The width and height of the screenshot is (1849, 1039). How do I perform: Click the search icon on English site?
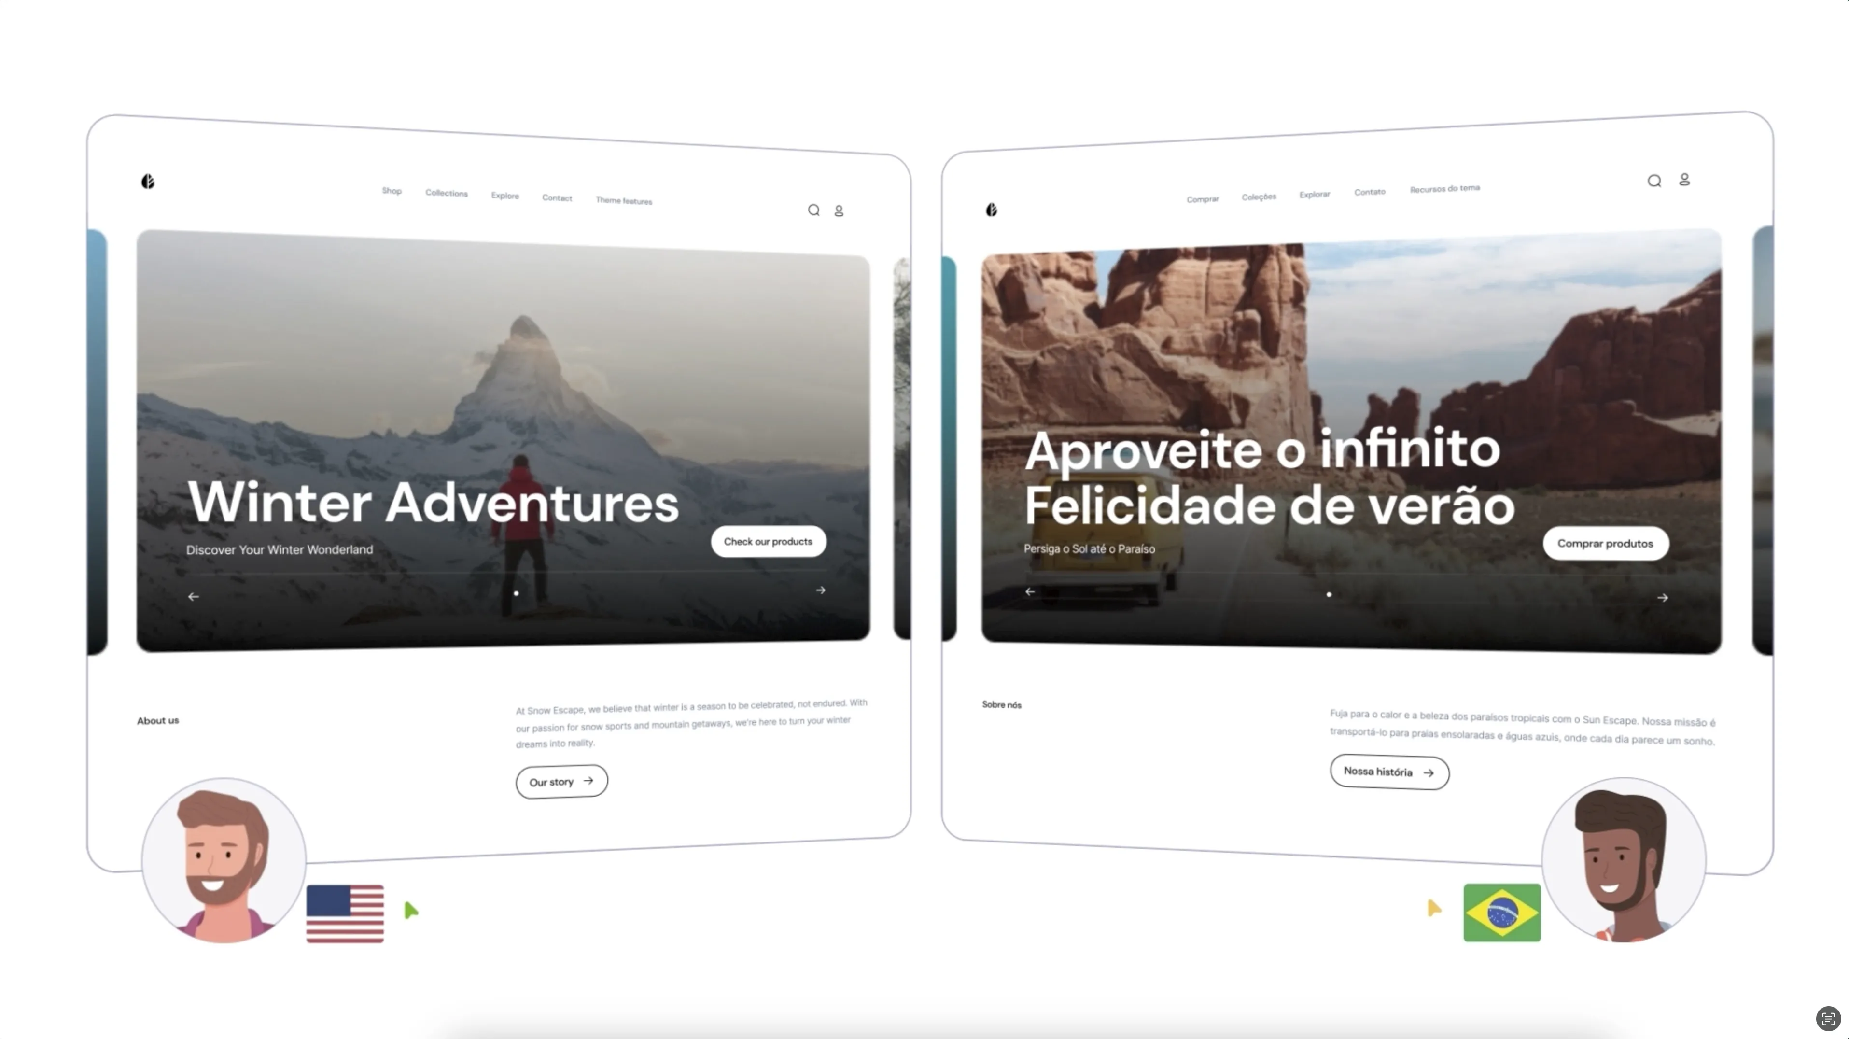813,210
